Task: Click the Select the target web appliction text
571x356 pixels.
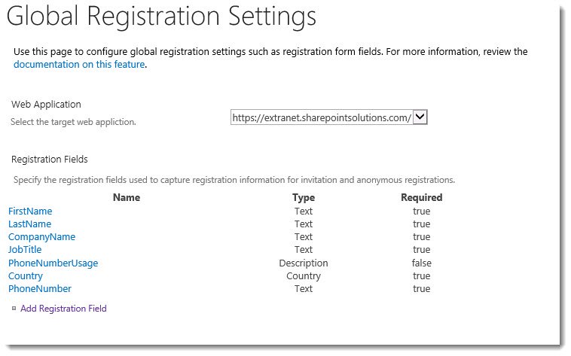Action: tap(73, 122)
